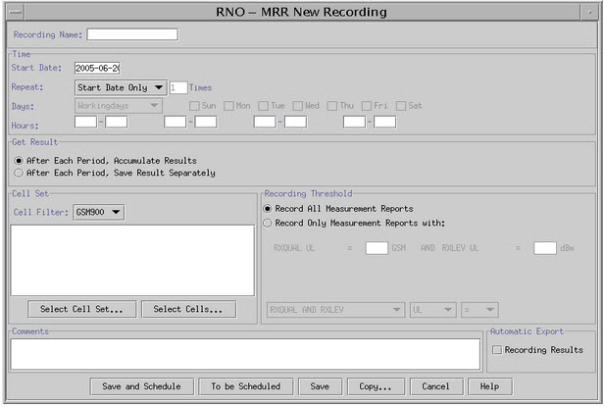Open the RXQUAL AND RXLEV dropdown
This screenshot has width=604, height=407.
tap(334, 309)
